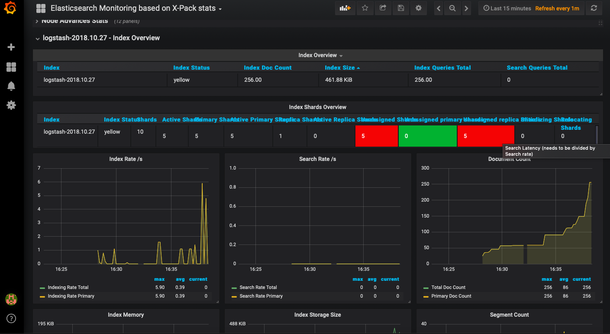Sort by the Index Doc Count header
This screenshot has width=610, height=334.
[x=268, y=67]
